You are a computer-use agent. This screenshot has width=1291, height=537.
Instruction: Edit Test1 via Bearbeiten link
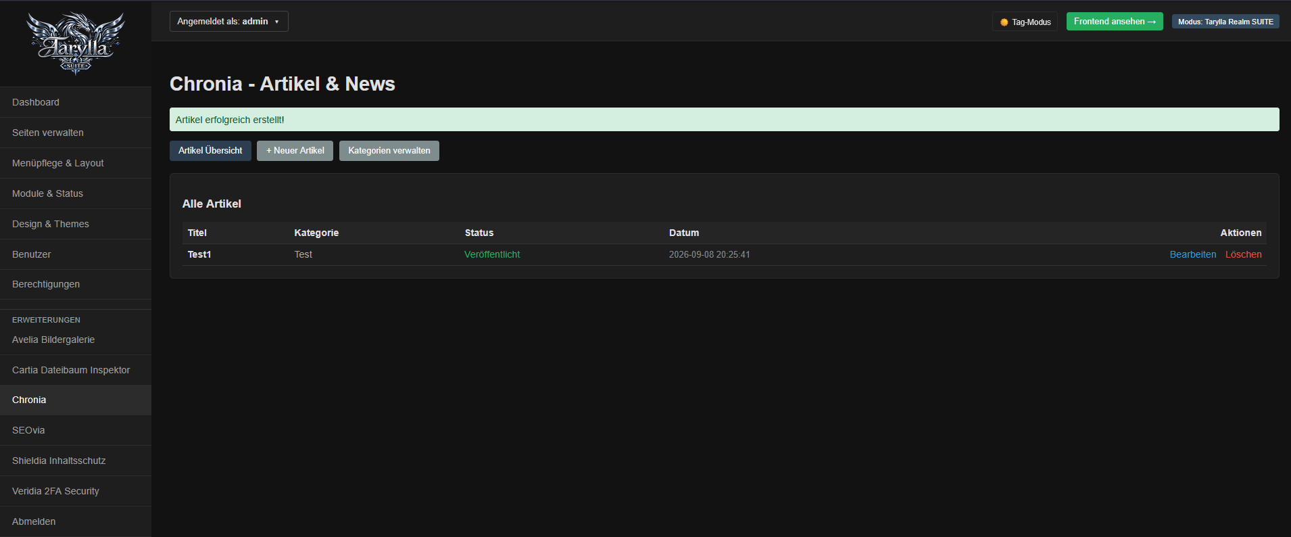(x=1193, y=254)
